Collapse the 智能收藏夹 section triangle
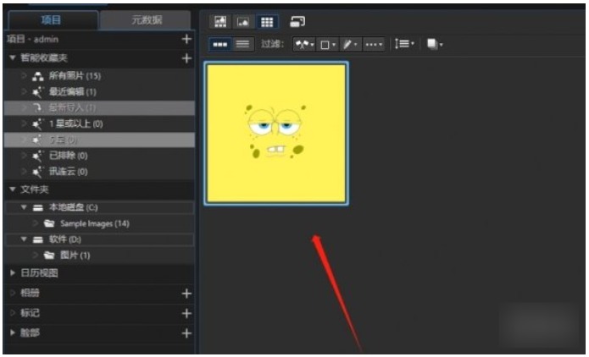Viewport: 589px width, 357px height. [13, 58]
